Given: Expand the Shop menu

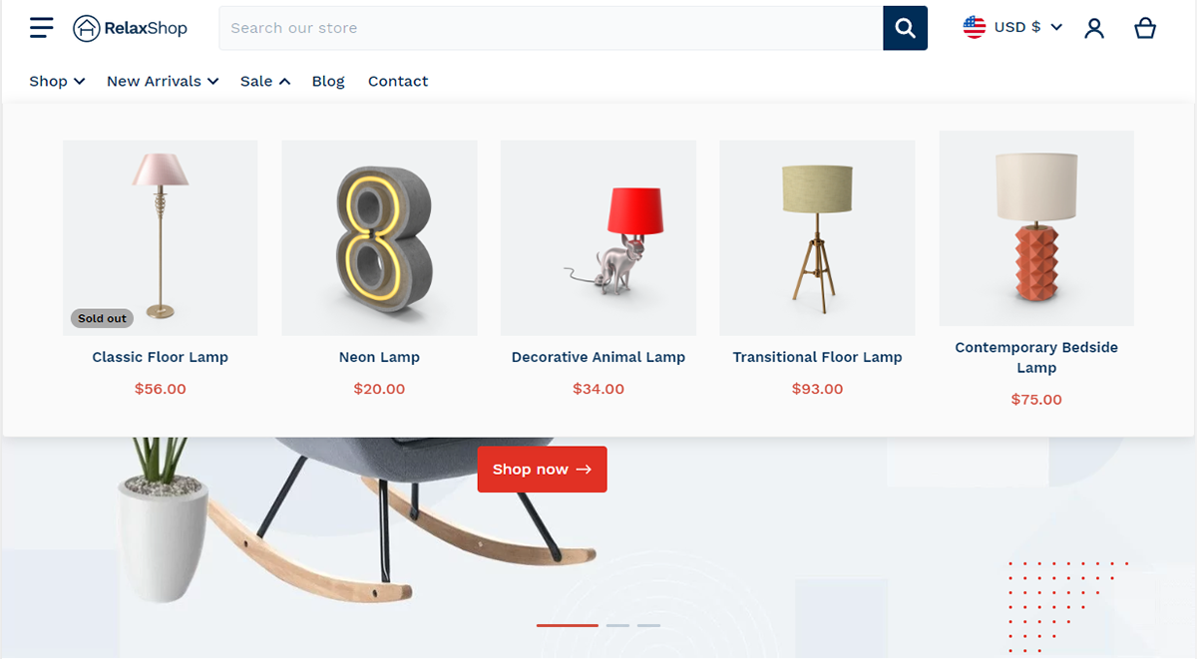Looking at the screenshot, I should (x=57, y=81).
